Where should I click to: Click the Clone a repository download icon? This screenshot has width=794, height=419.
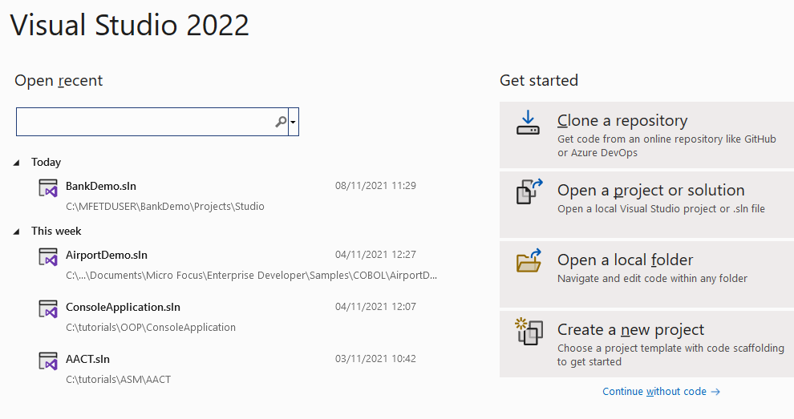pyautogui.click(x=528, y=123)
